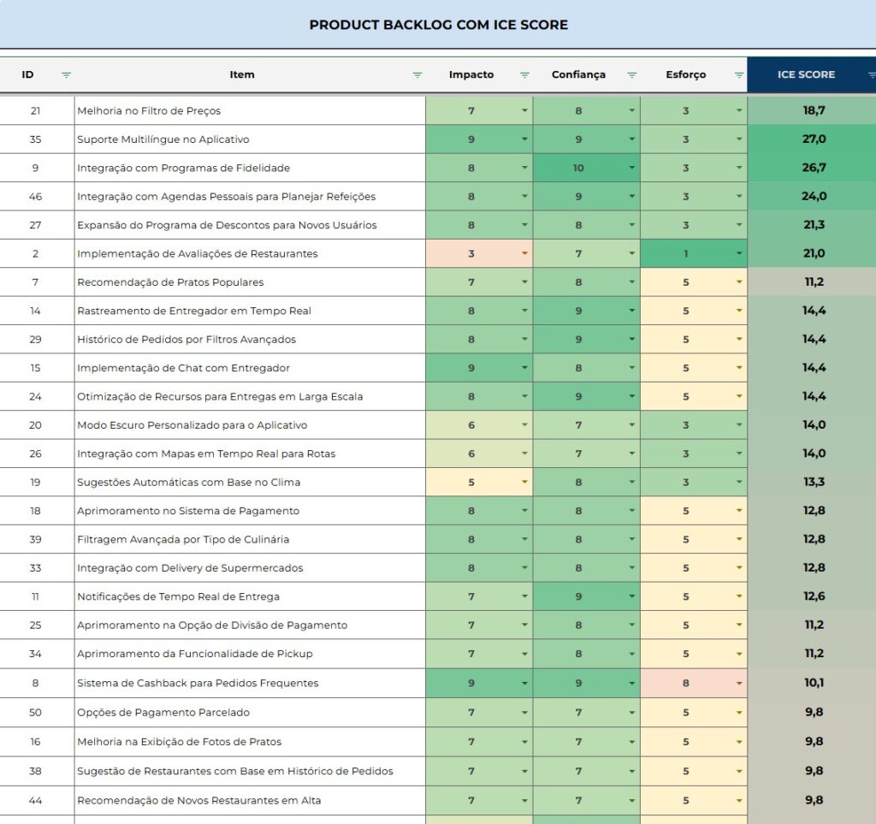Select ID cell '35'

36,139
